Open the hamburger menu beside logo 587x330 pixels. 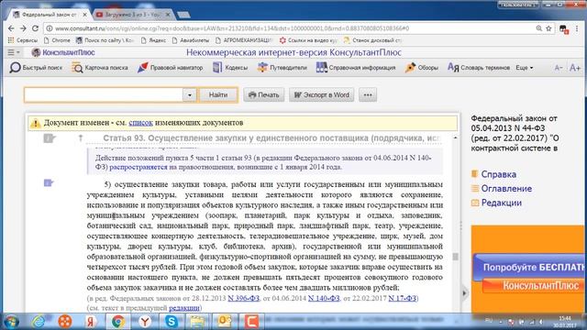[x=14, y=52]
